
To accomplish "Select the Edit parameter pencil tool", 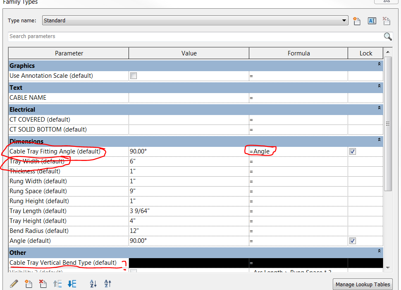I will 14,284.
